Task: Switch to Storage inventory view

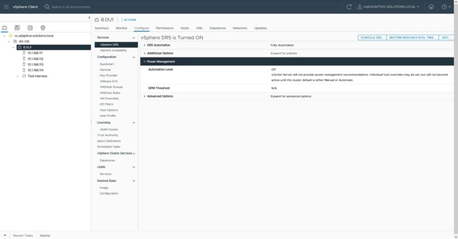Action: coord(30,27)
